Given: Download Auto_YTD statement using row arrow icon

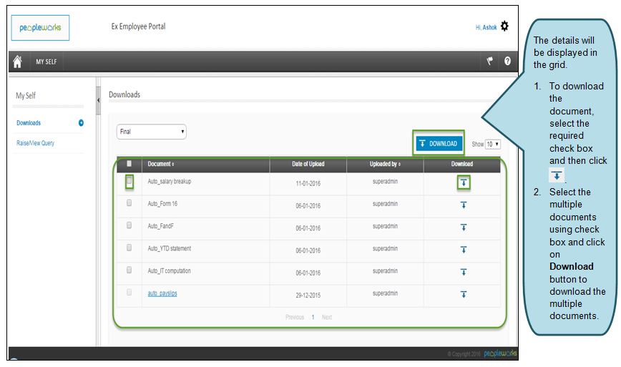Looking at the screenshot, I should point(464,250).
